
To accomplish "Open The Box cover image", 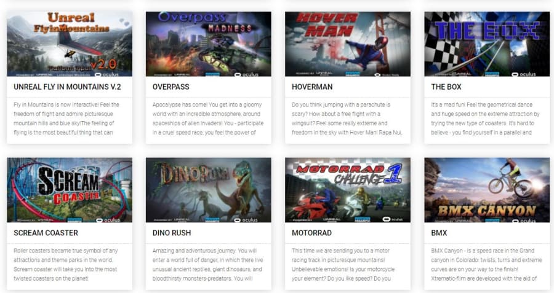I will pos(487,44).
